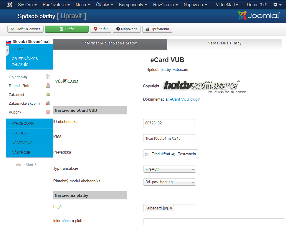Remove vubecard.jpg logo with the x

point(171,208)
